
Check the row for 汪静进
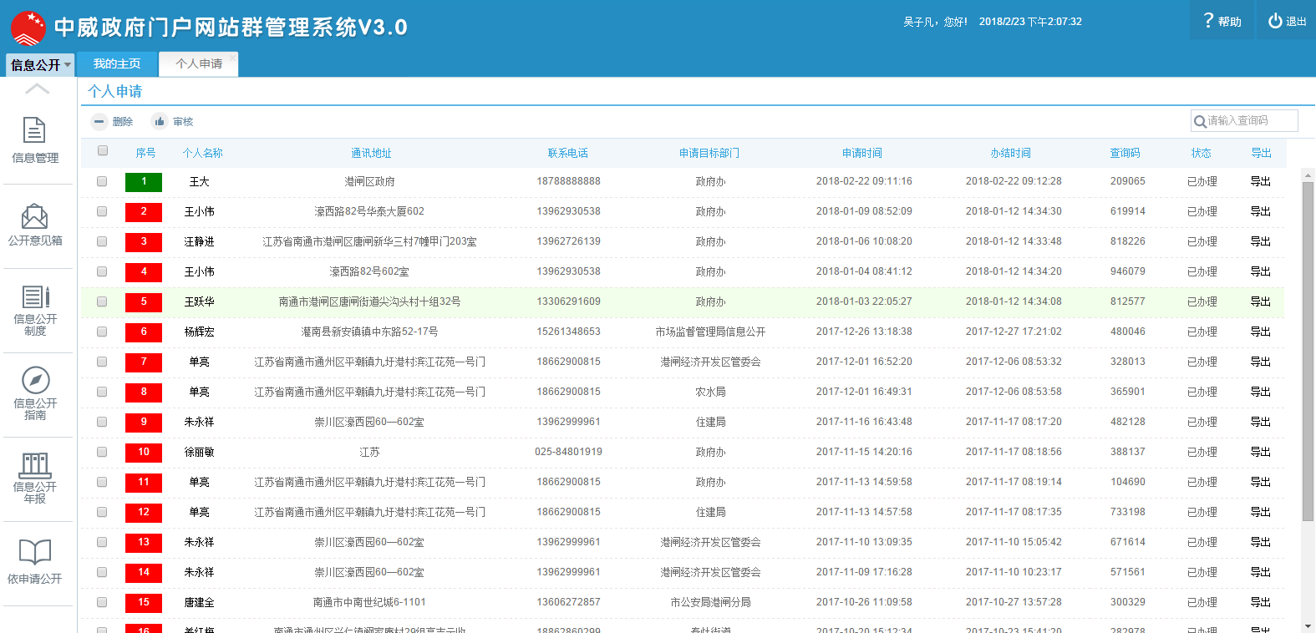coord(102,241)
